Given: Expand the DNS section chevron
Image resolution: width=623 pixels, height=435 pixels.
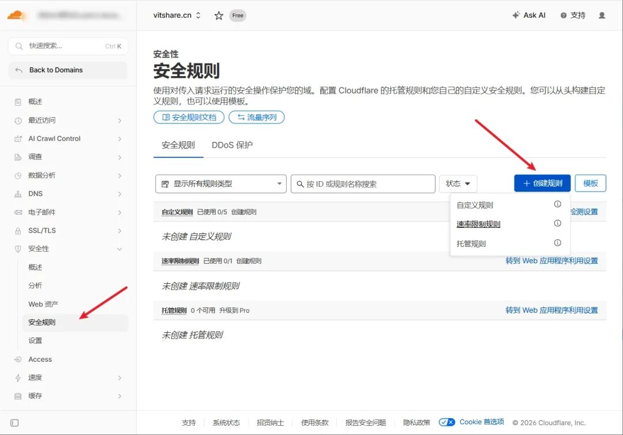Looking at the screenshot, I should (x=119, y=194).
